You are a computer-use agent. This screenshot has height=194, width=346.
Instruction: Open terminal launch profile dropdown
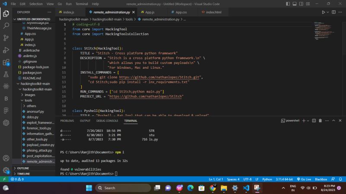click(308, 121)
